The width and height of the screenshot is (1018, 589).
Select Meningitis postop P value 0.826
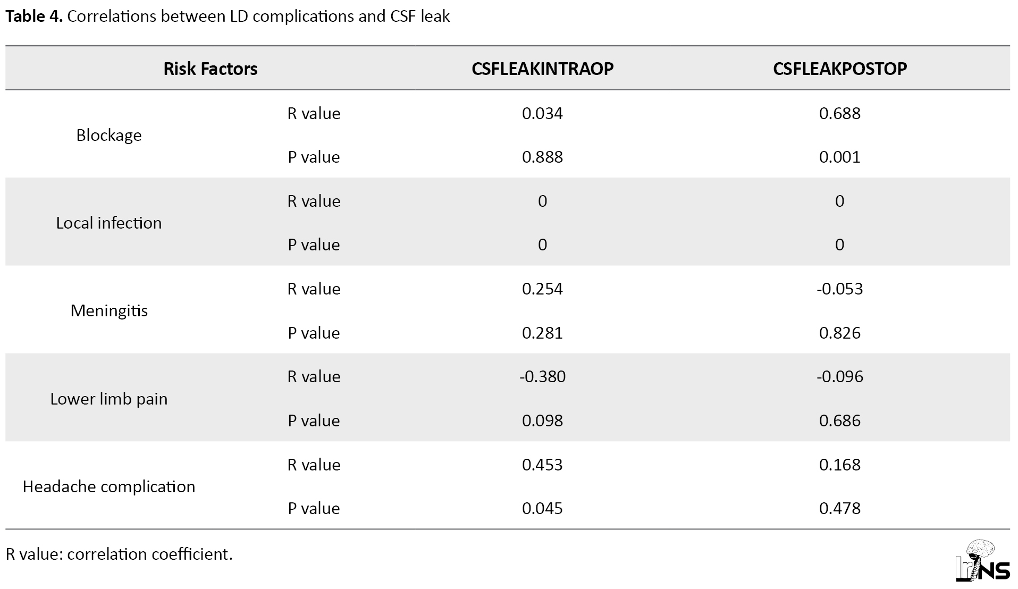click(x=840, y=333)
